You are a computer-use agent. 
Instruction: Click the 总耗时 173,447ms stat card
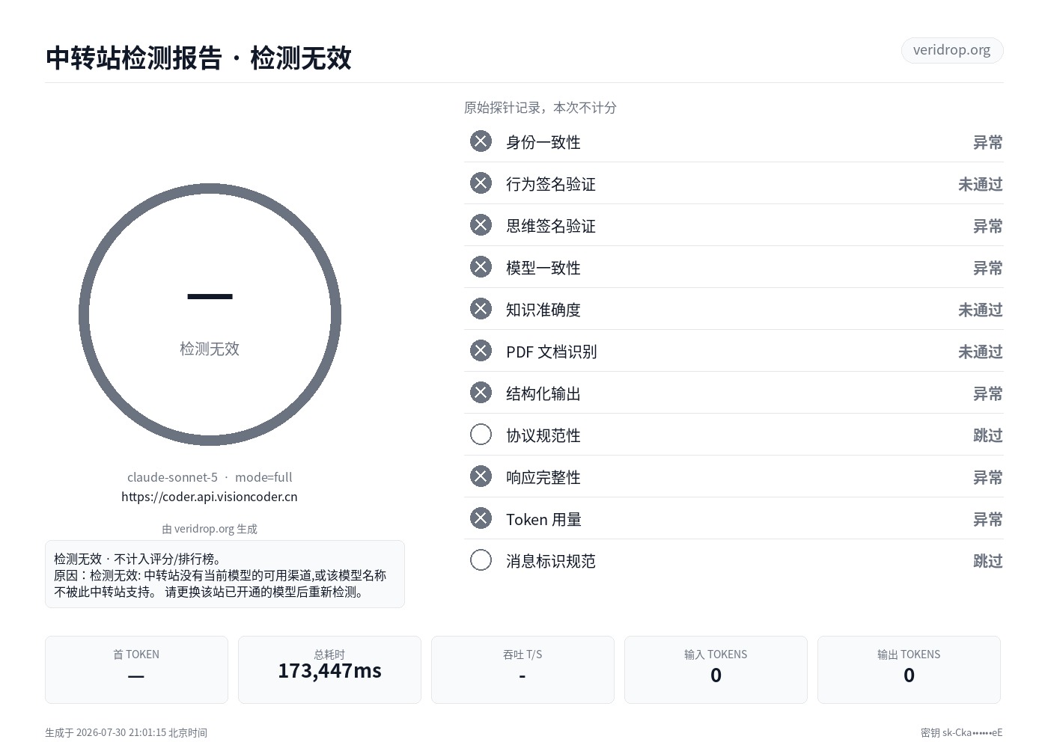(x=329, y=669)
